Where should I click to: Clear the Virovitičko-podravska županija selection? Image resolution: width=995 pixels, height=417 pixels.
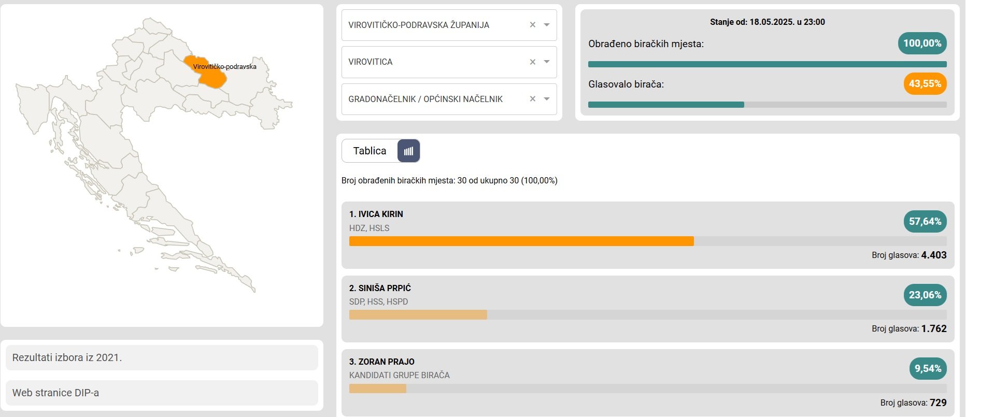point(532,25)
